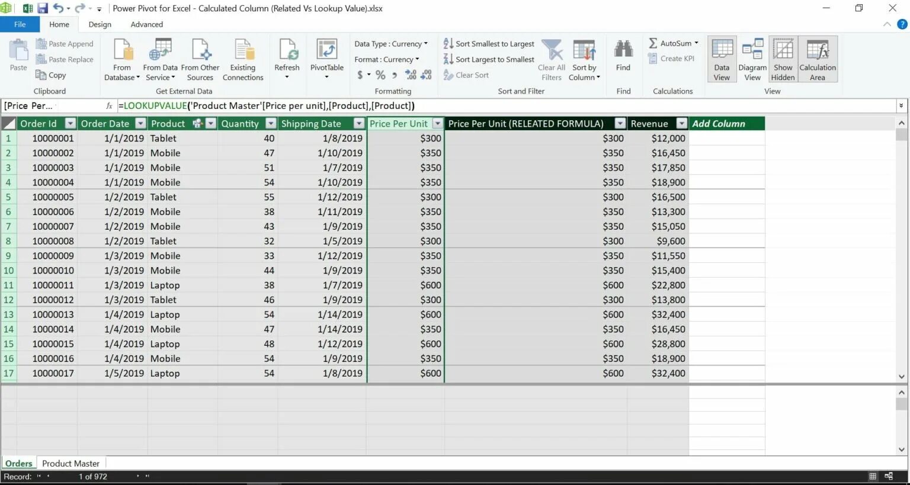Sort Largest to Smallest
The width and height of the screenshot is (910, 485).
[489, 59]
